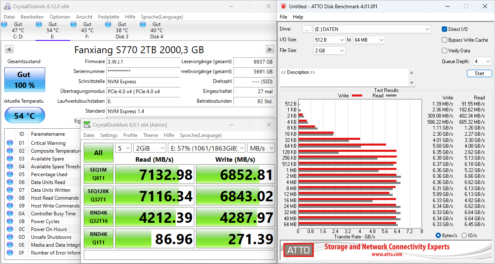Click the www.atto.com link
This screenshot has width=495, height=264.
[387, 255]
